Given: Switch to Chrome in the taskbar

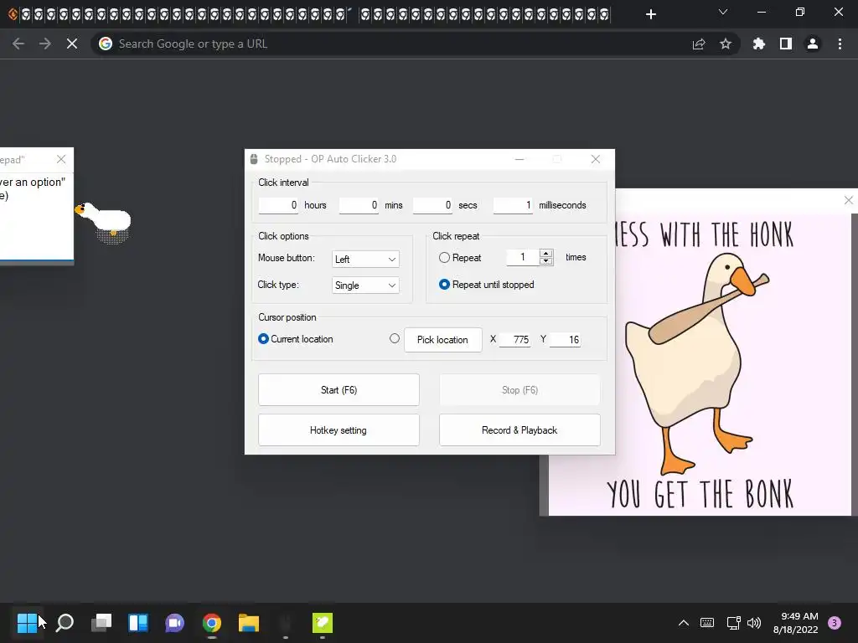Looking at the screenshot, I should 212,622.
